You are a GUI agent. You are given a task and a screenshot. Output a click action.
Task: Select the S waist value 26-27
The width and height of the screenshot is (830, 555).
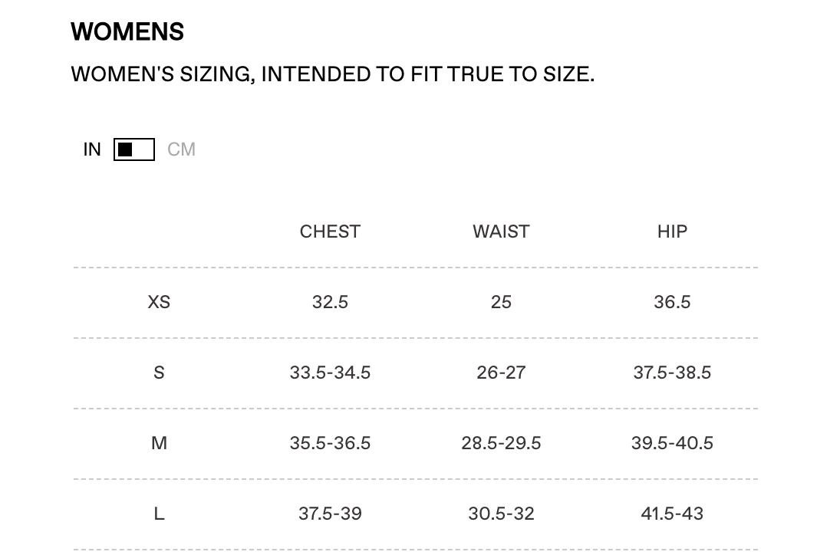(501, 373)
